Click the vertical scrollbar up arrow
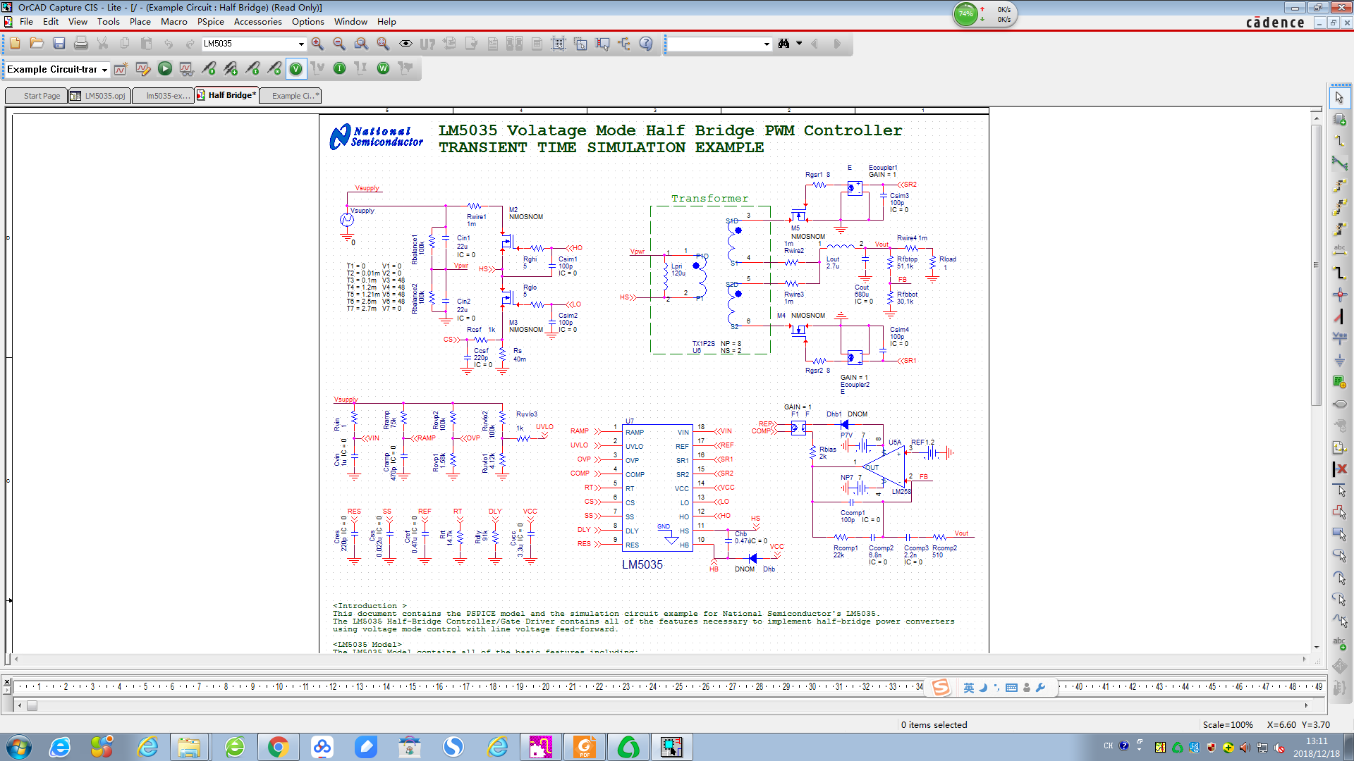Viewport: 1354px width, 761px height. click(x=1316, y=119)
